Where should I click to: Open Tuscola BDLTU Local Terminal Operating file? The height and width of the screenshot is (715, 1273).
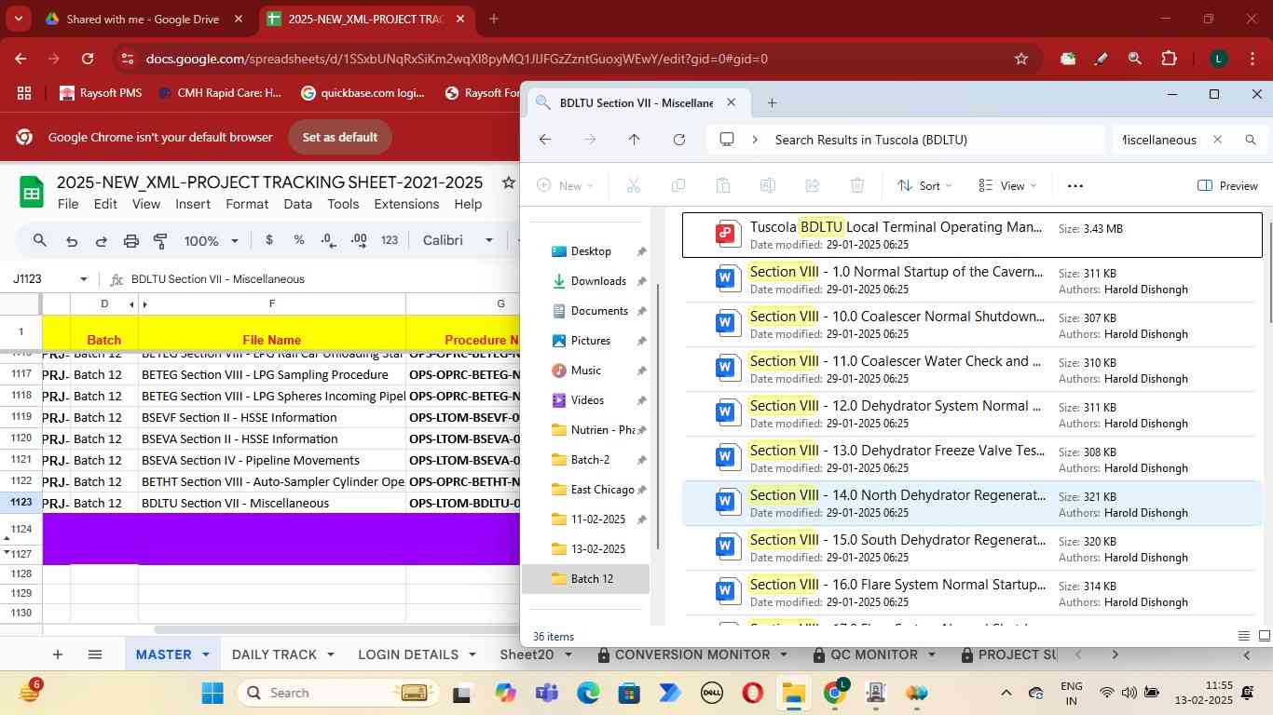(x=971, y=236)
